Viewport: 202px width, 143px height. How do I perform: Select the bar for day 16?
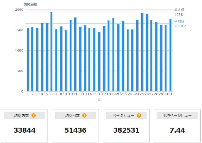pyautogui.click(x=99, y=61)
